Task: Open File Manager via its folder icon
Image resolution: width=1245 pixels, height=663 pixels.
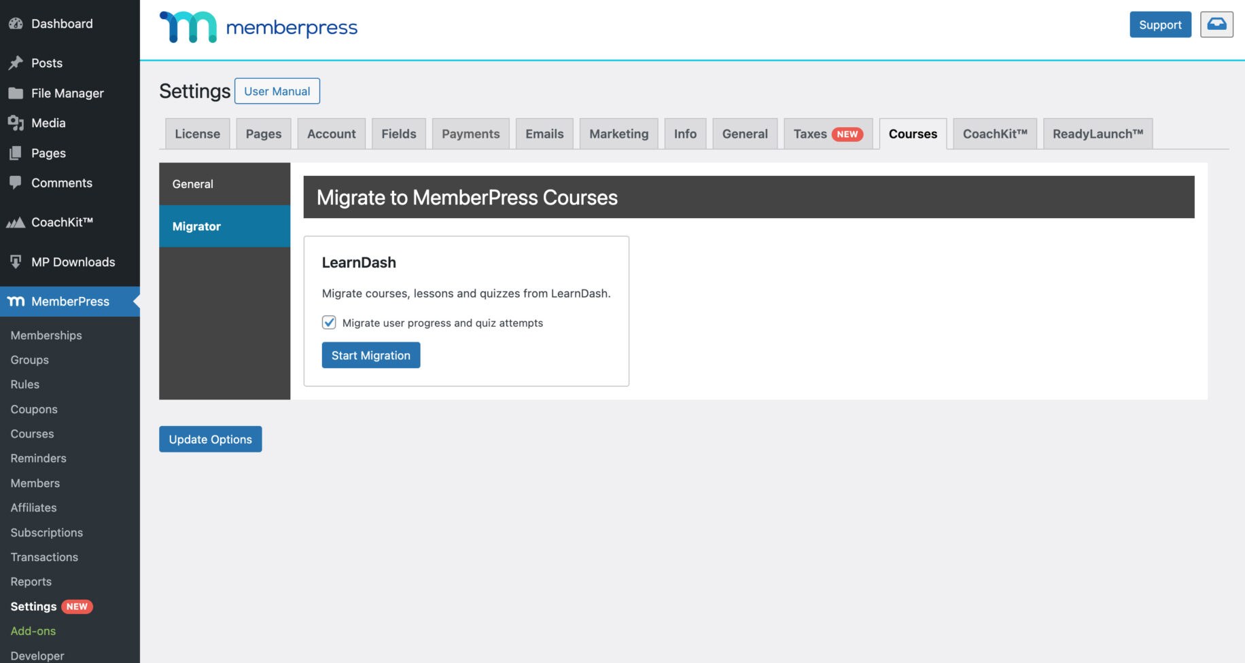Action: pos(16,93)
